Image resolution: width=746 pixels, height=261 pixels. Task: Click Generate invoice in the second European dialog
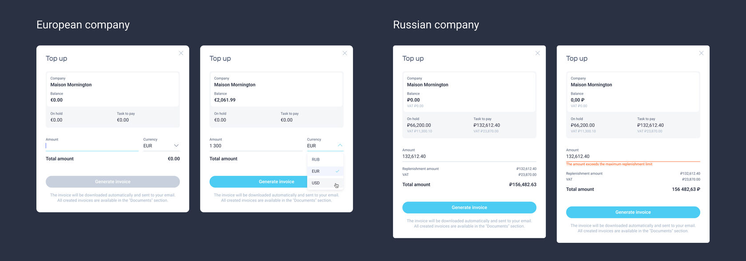coord(258,182)
